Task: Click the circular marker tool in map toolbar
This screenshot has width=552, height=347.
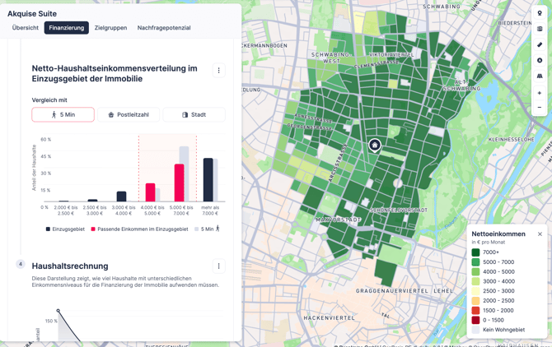Action: [x=540, y=60]
